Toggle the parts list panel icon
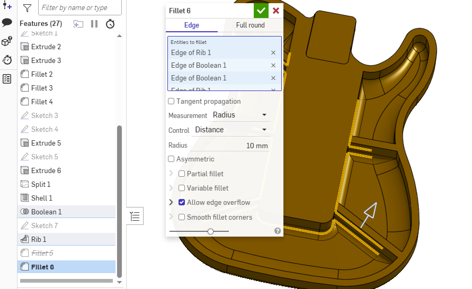The height and width of the screenshot is (289, 472). 135,216
